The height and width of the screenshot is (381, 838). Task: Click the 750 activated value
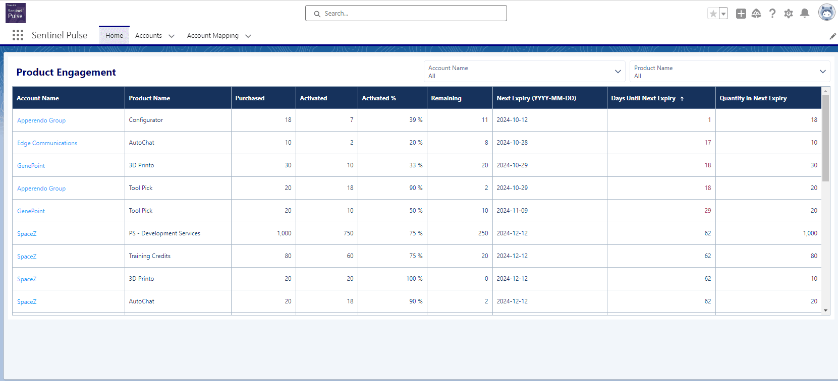tap(348, 233)
